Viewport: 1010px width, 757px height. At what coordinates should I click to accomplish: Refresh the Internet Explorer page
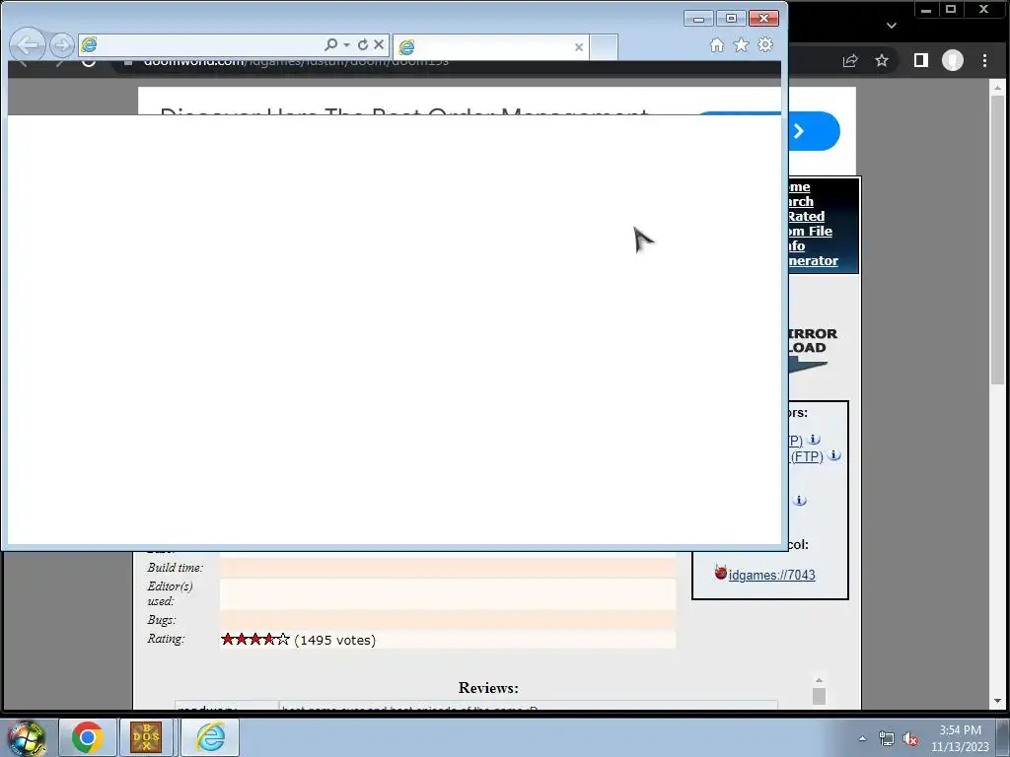pos(363,44)
